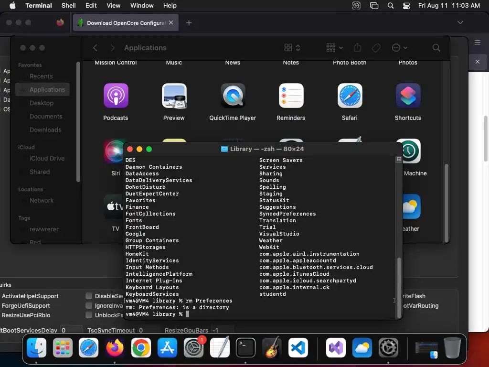Screen dimensions: 489x367
Task: Open the Shortcuts app icon in Finder
Action: [x=408, y=96]
